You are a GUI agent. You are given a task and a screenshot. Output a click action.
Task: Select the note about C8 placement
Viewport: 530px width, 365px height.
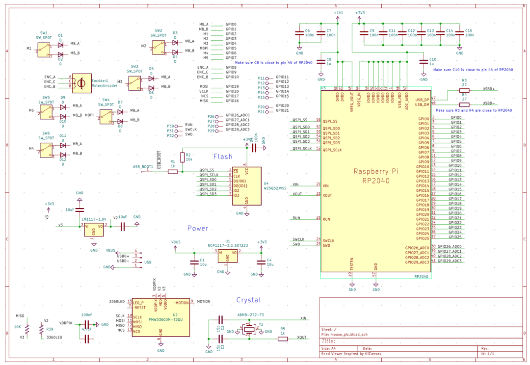point(274,63)
